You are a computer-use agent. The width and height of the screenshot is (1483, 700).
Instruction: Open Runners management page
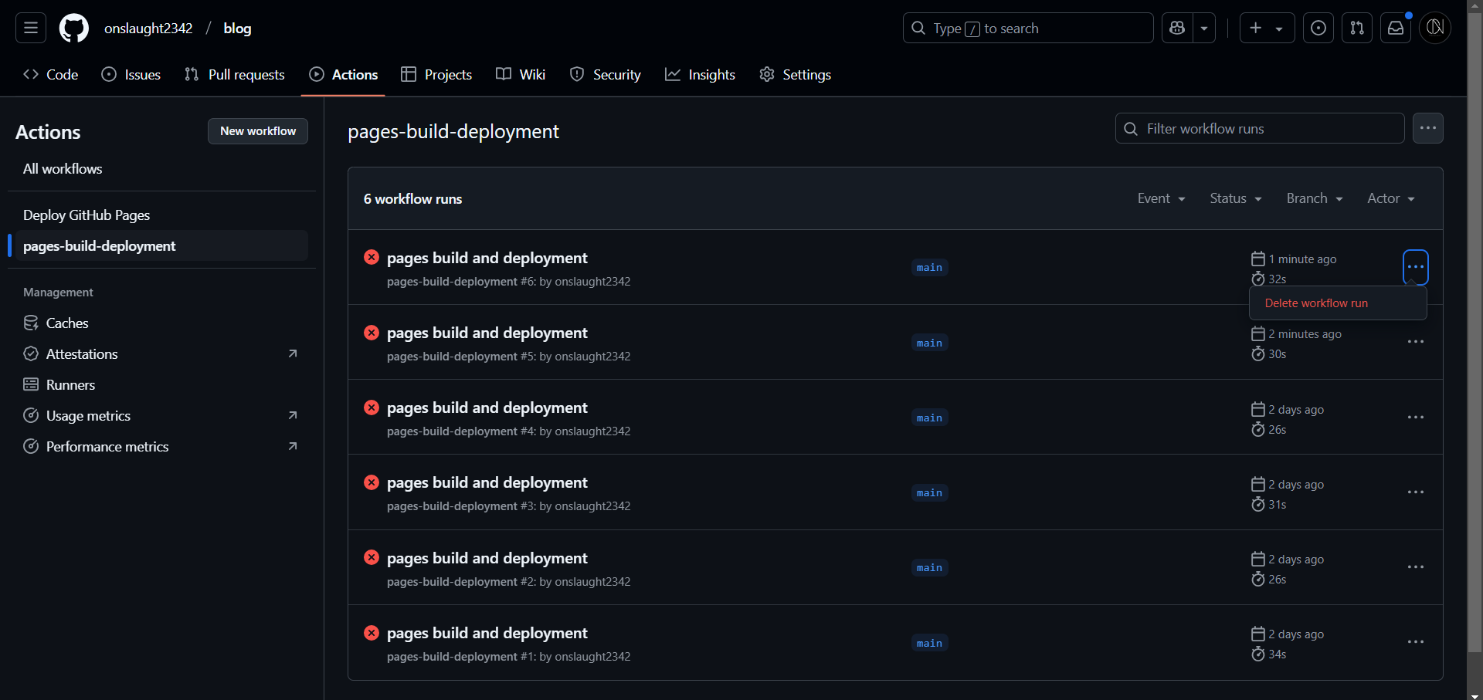(x=162, y=384)
